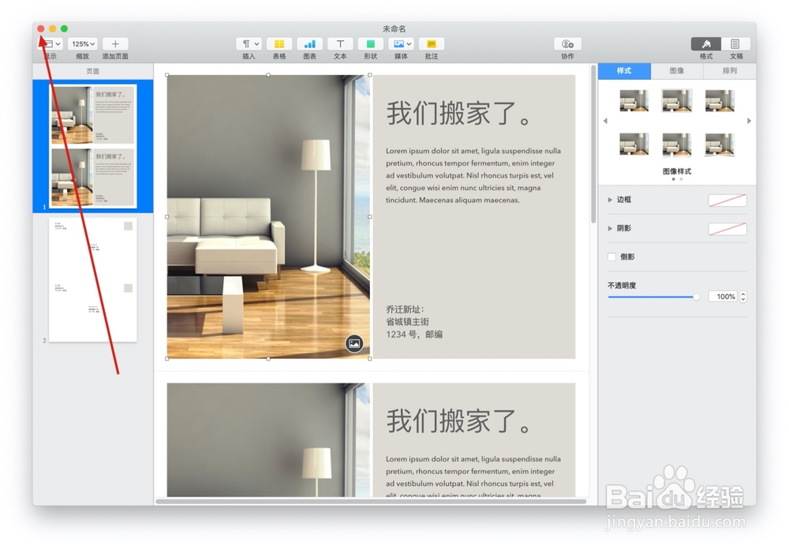Open the 图表 chart insertion icon
Screen dimensions: 789x549
tap(309, 43)
